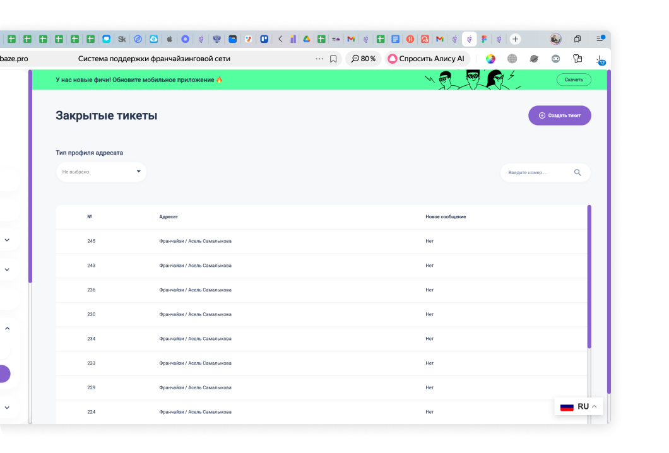669x453 pixels.
Task: Click the 'Создать тикет' button
Action: click(559, 115)
